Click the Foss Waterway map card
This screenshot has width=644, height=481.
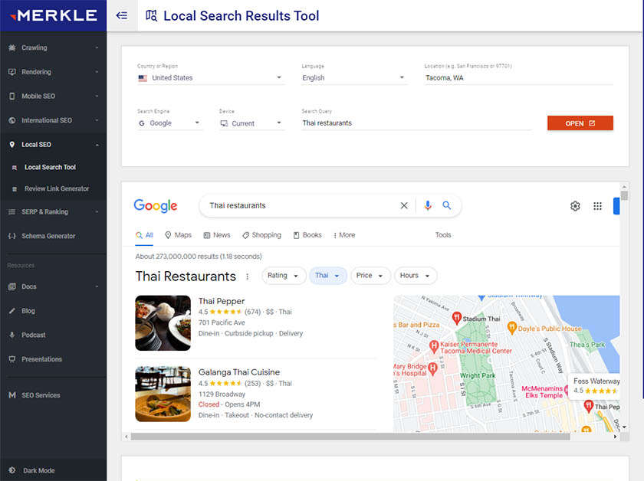click(595, 386)
